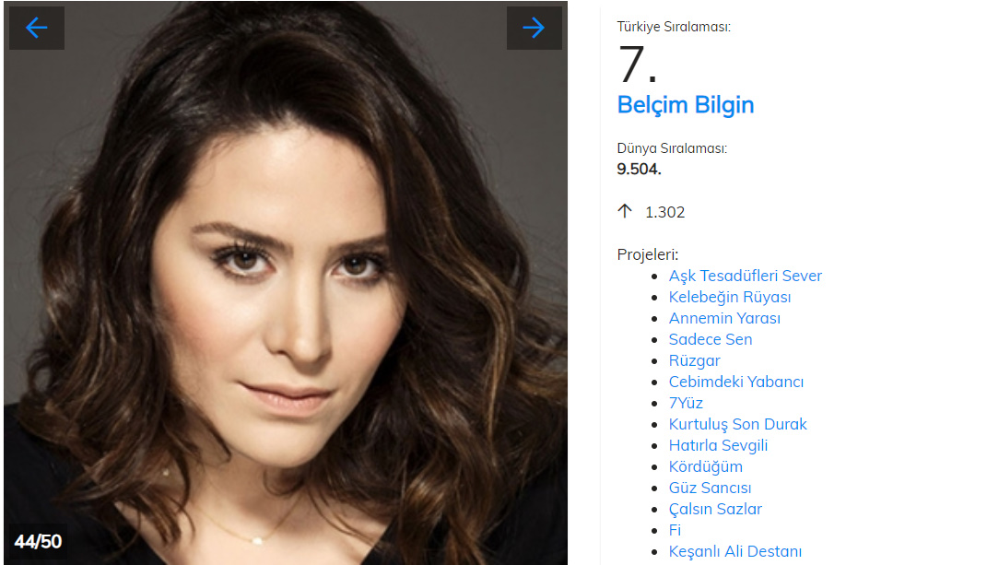The height and width of the screenshot is (565, 987).
Task: Open Kurtuluş Son Durak link
Action: pyautogui.click(x=737, y=425)
